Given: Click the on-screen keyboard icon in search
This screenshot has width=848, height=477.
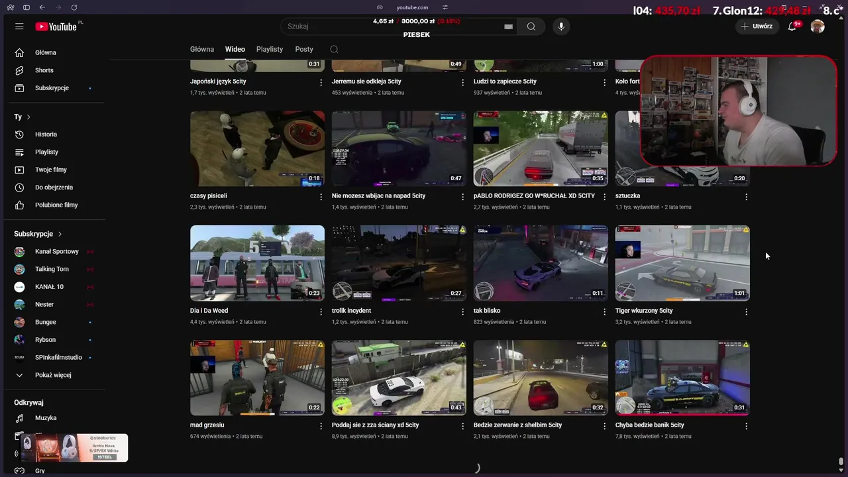Looking at the screenshot, I should (508, 26).
